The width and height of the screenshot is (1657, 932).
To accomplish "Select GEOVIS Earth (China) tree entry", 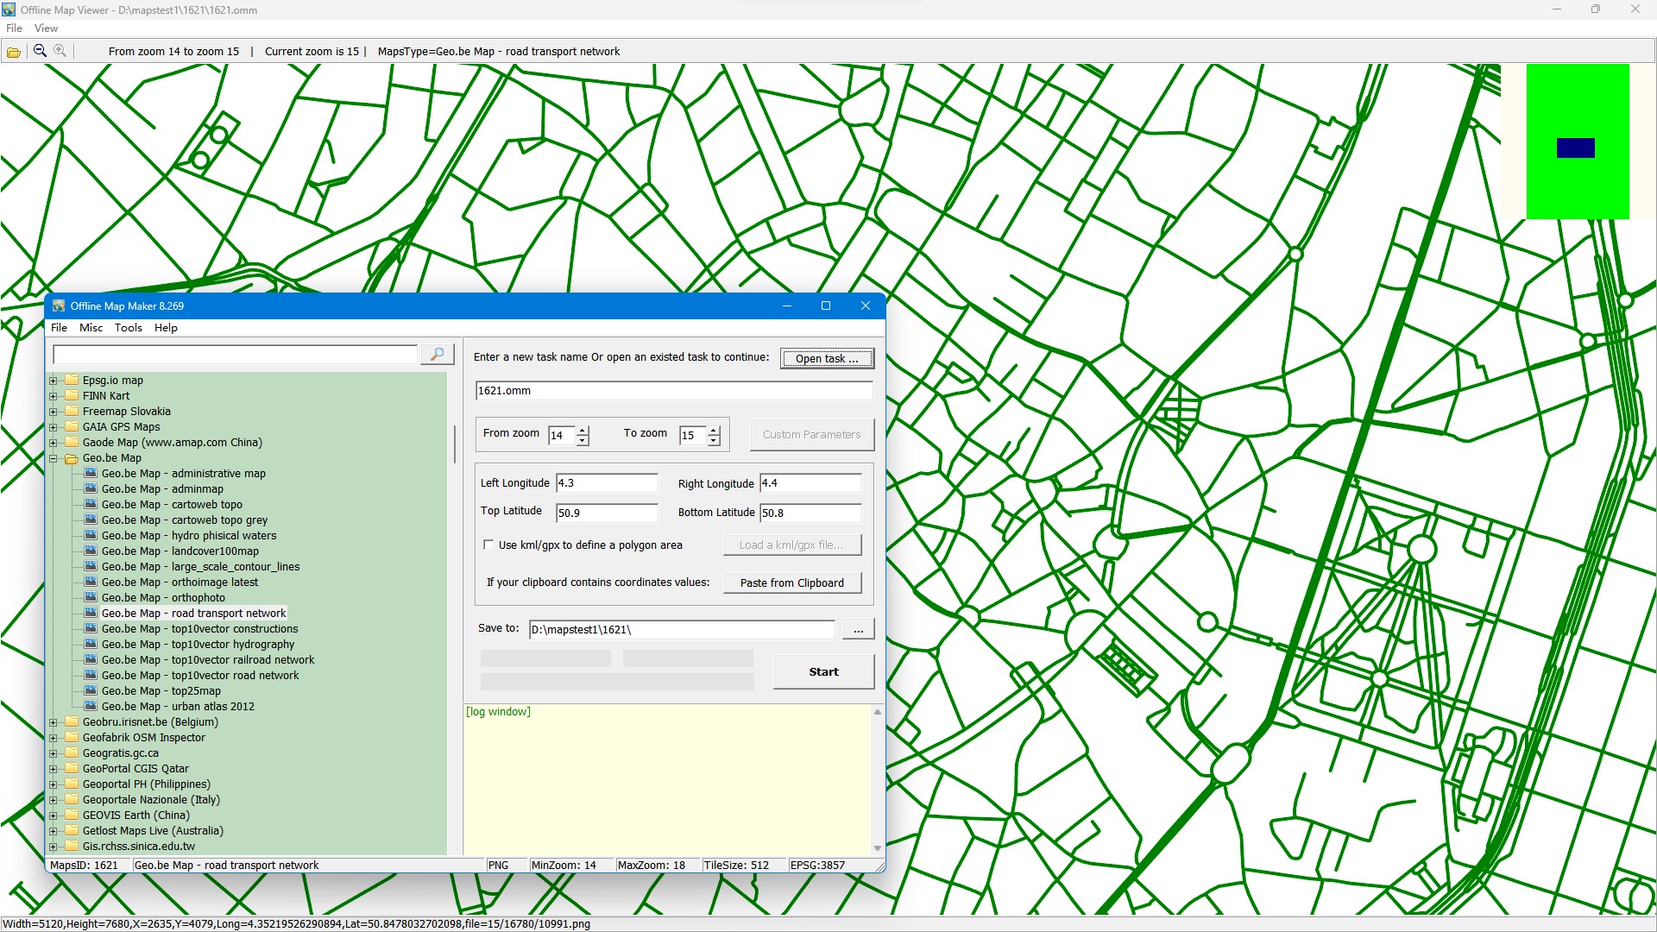I will coord(135,815).
